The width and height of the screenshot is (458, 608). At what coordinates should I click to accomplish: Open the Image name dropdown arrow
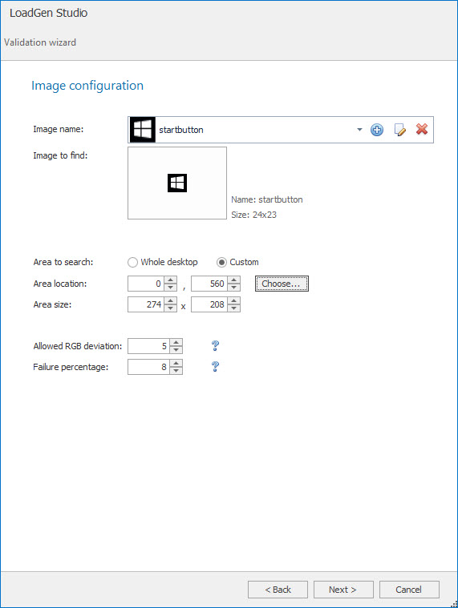click(359, 130)
